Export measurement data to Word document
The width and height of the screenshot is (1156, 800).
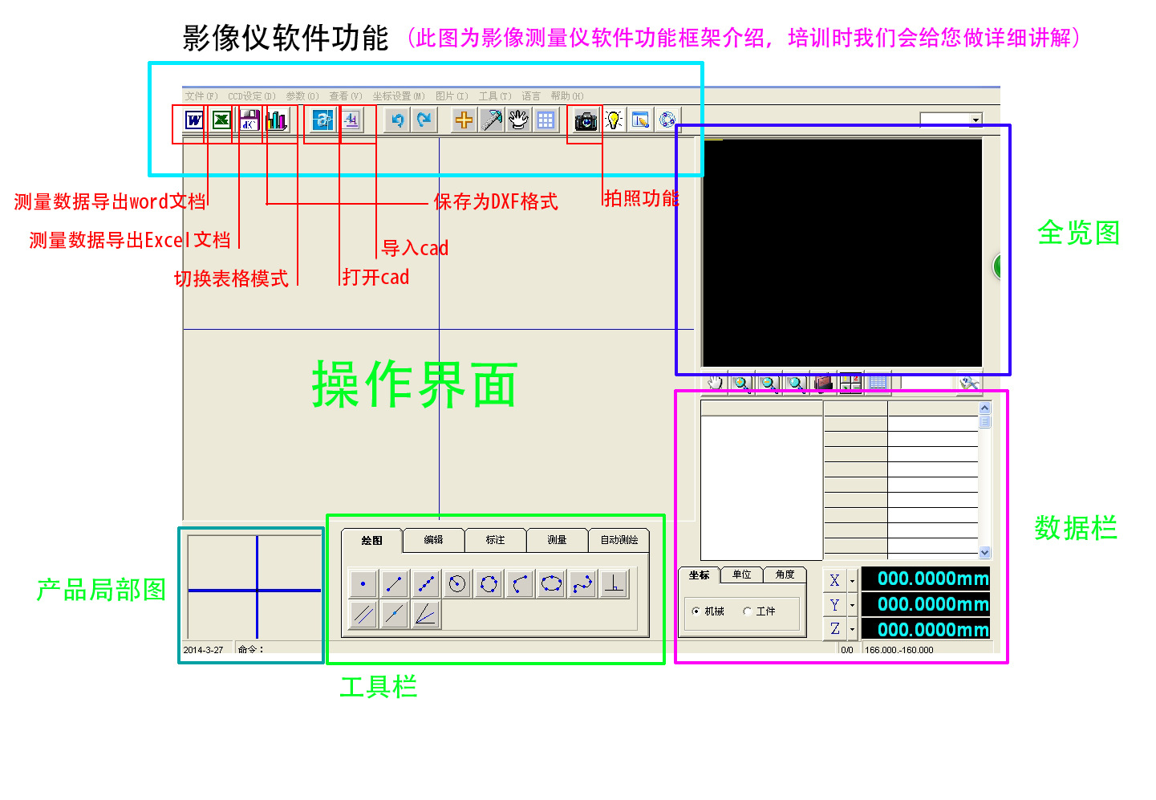pos(194,120)
